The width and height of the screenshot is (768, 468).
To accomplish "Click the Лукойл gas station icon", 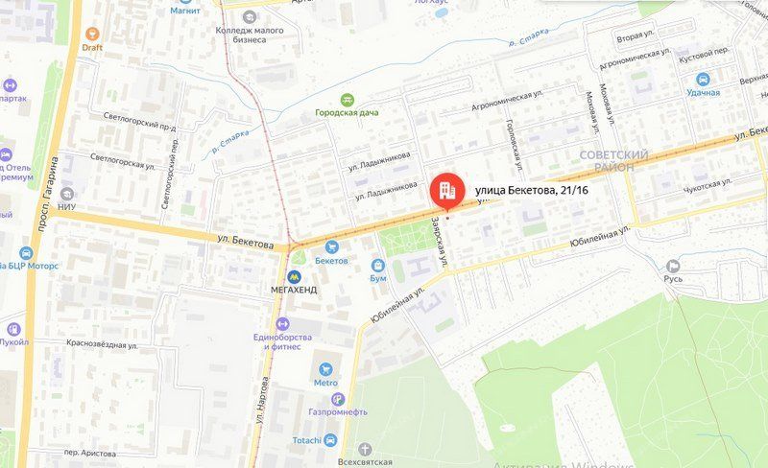I will (13, 329).
